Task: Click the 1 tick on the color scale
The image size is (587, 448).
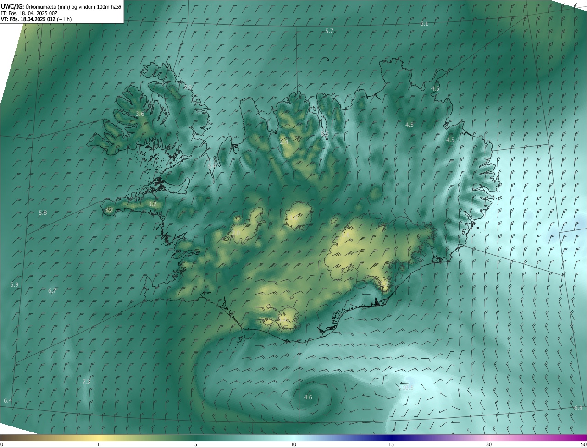Action: click(x=98, y=444)
